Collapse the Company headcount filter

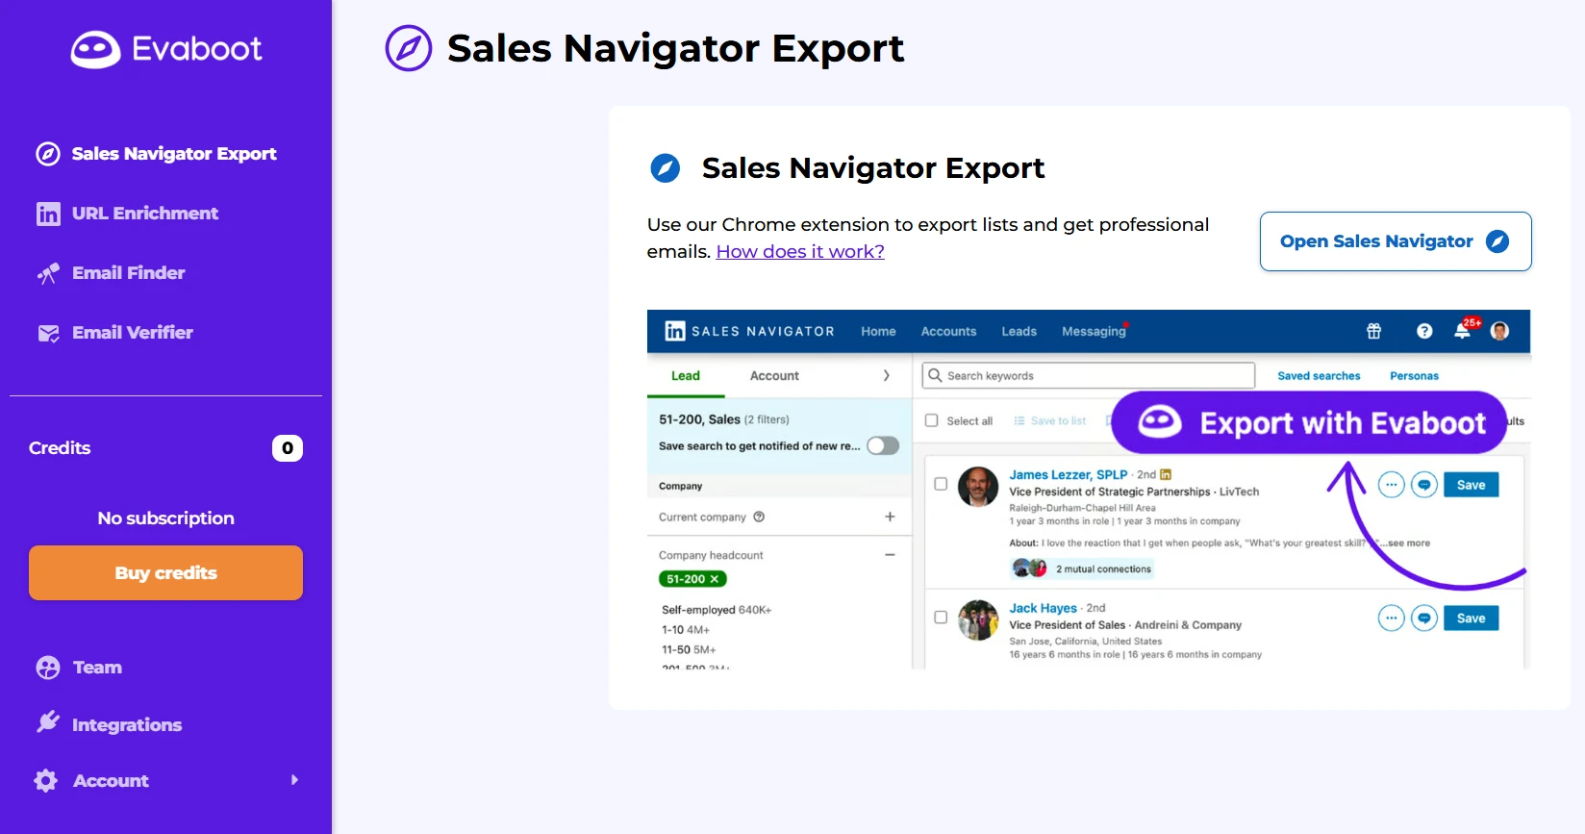point(890,555)
